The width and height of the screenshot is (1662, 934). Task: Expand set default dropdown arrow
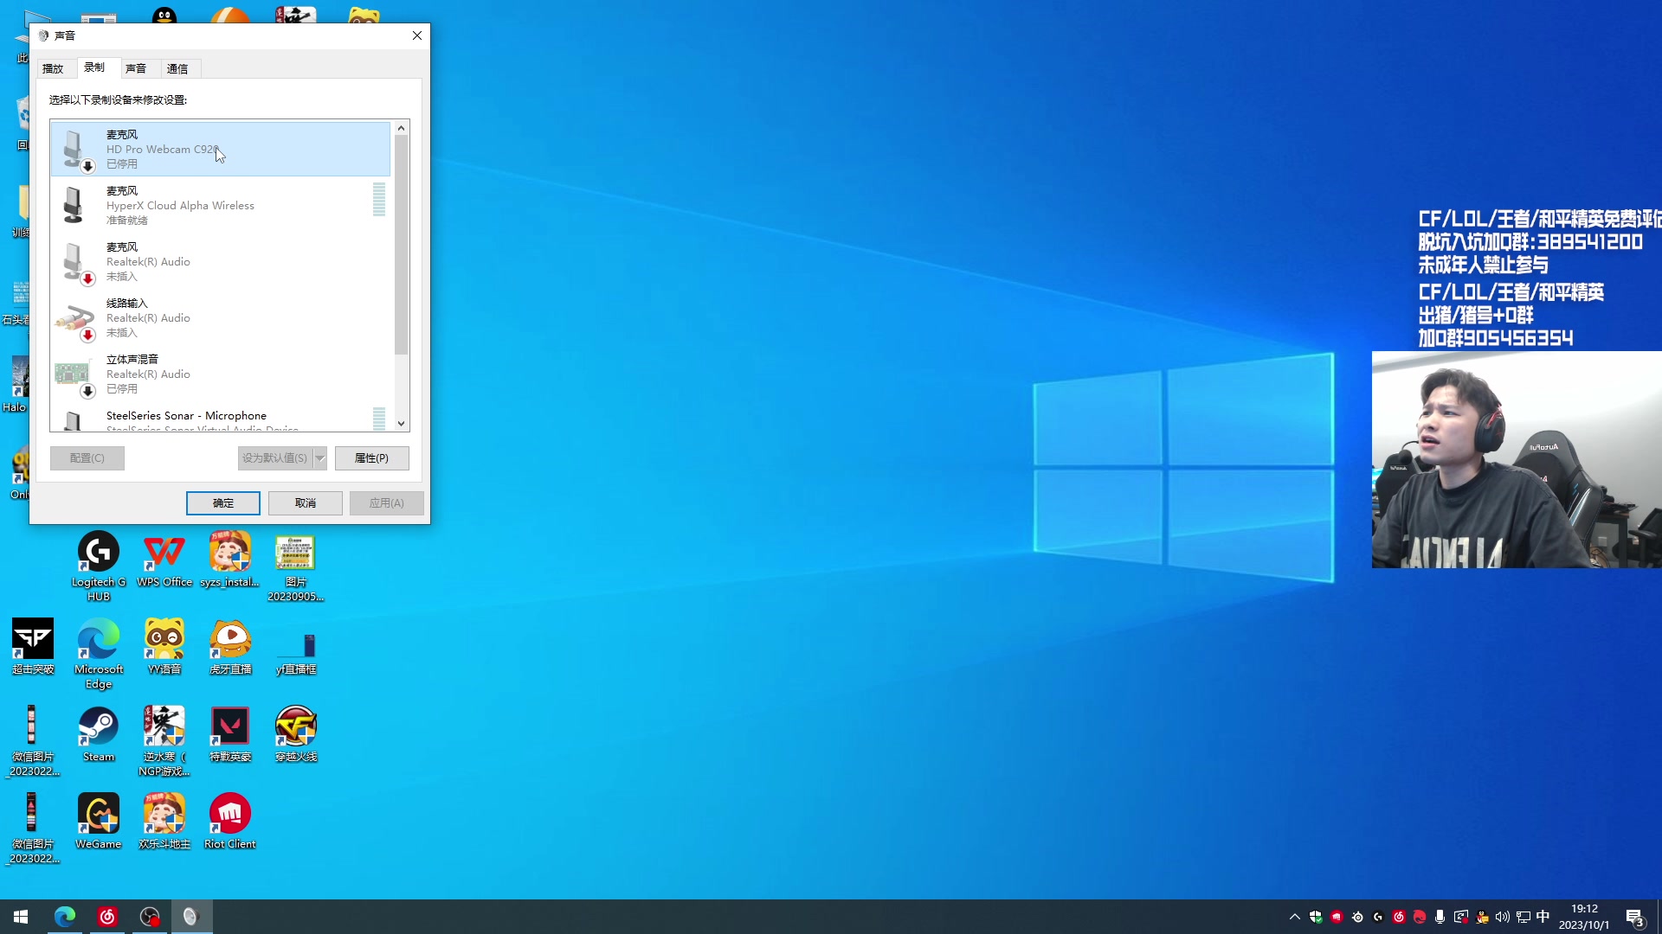point(320,458)
